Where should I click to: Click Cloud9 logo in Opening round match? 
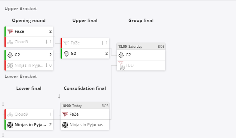pos(10,42)
